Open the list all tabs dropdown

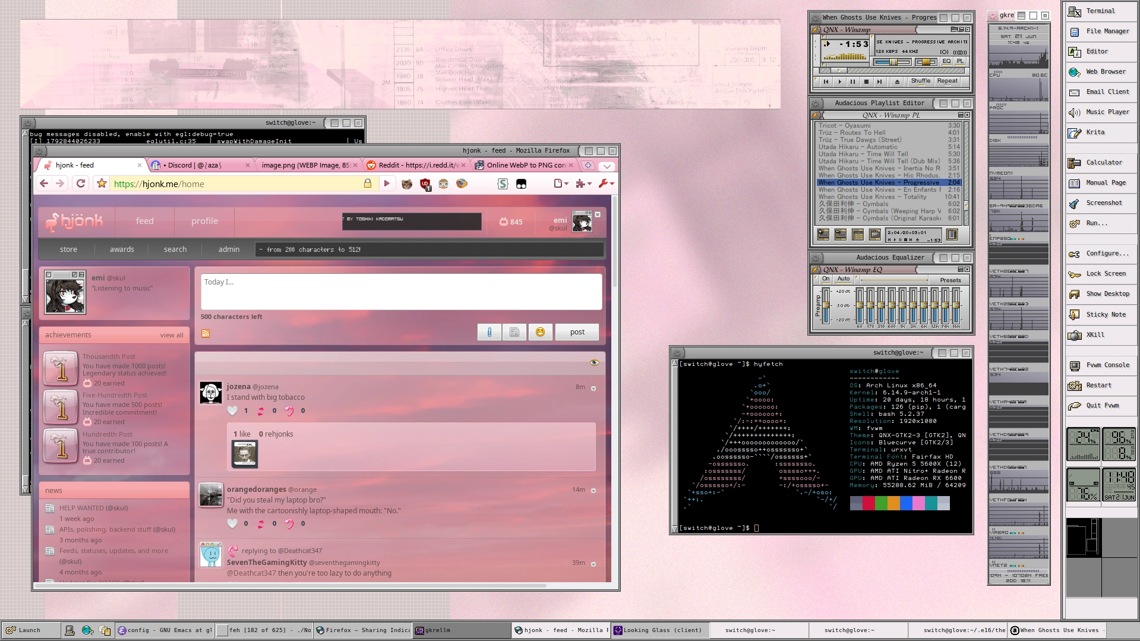tap(607, 166)
